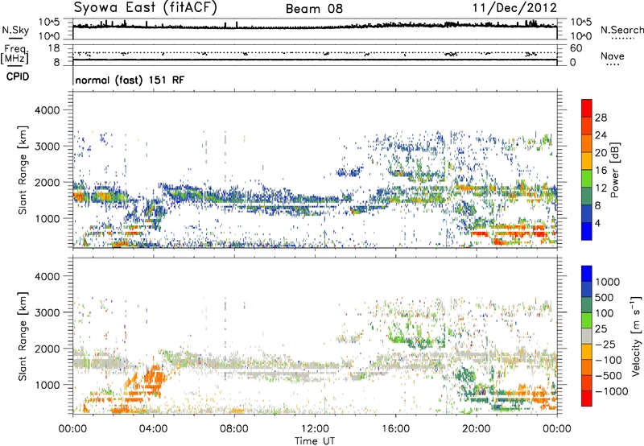Viewport: 644px width, 446px height.
Task: Click the 'Slant Range [km]' label of velocity panel
Action: coord(23,336)
